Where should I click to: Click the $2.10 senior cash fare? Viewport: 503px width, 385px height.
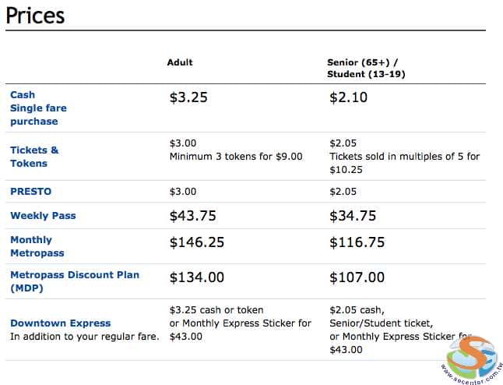[x=348, y=98]
